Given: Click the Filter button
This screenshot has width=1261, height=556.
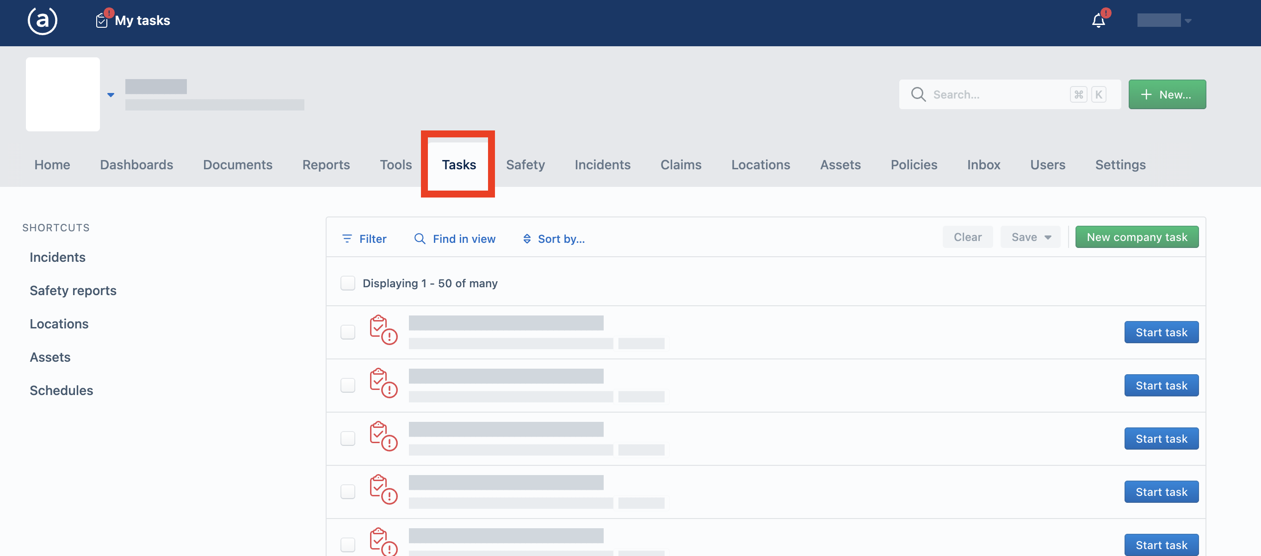Looking at the screenshot, I should coord(364,238).
